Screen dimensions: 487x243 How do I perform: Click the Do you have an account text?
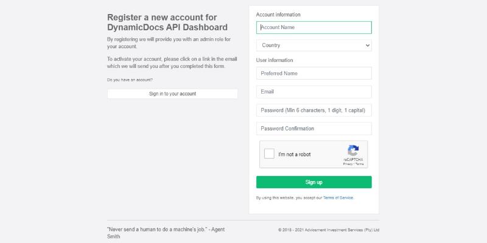point(130,80)
